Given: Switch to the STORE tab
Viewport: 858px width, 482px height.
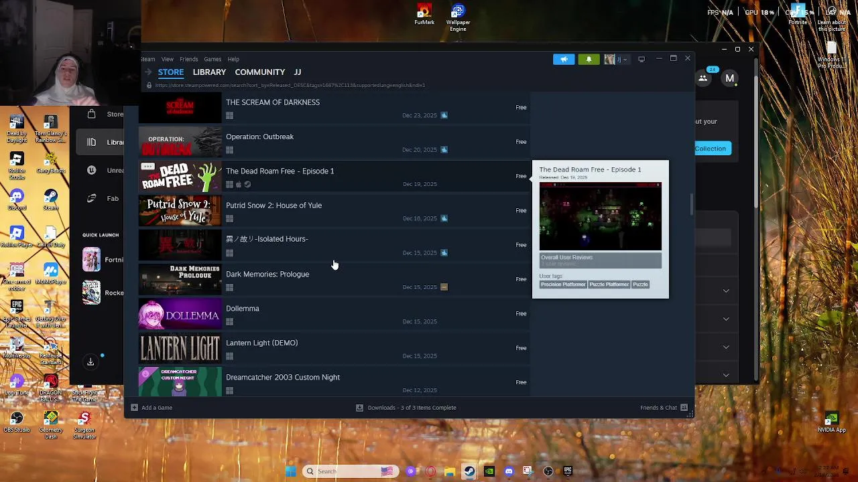Looking at the screenshot, I should coord(171,72).
